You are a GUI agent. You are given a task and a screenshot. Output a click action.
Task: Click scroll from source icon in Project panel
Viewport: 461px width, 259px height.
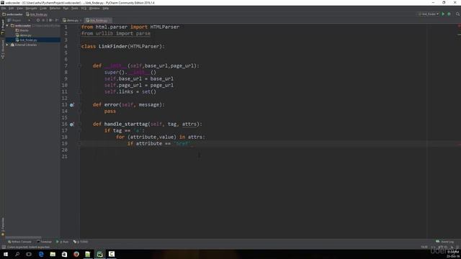pyautogui.click(x=38, y=20)
